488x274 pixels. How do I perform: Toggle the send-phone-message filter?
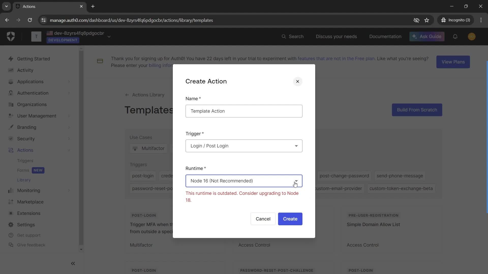coord(400,176)
